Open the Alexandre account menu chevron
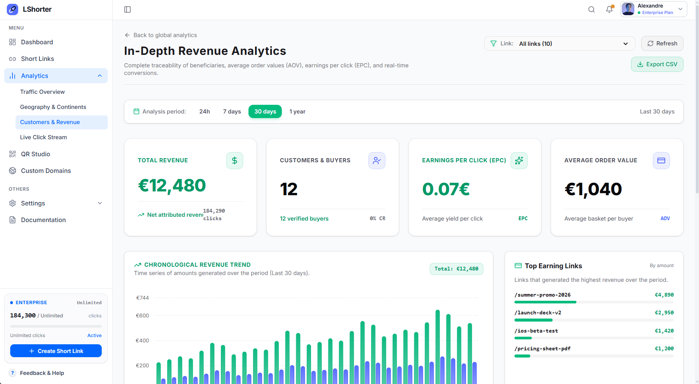 (x=680, y=9)
